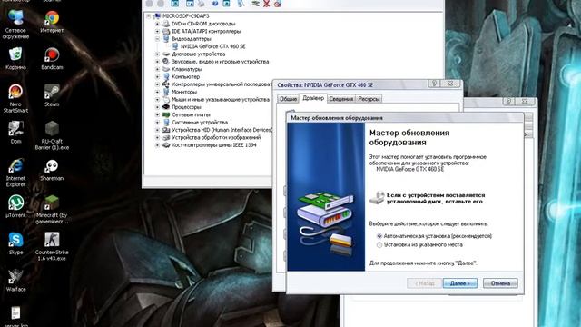Open the Minecraft desktop shortcut

(52, 203)
